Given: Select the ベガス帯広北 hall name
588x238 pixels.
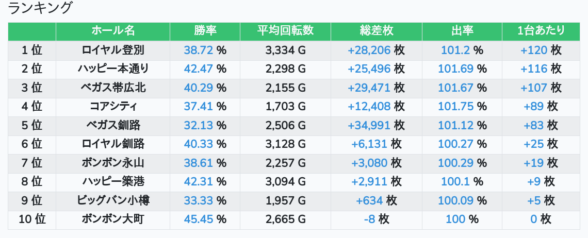Looking at the screenshot, I should pyautogui.click(x=113, y=88).
